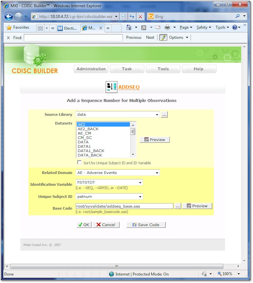Click the Read Mail icon
The height and width of the screenshot is (283, 253).
coord(158,27)
